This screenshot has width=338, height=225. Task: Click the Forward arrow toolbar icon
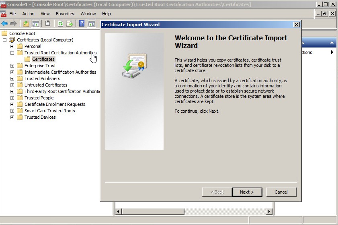click(x=14, y=23)
